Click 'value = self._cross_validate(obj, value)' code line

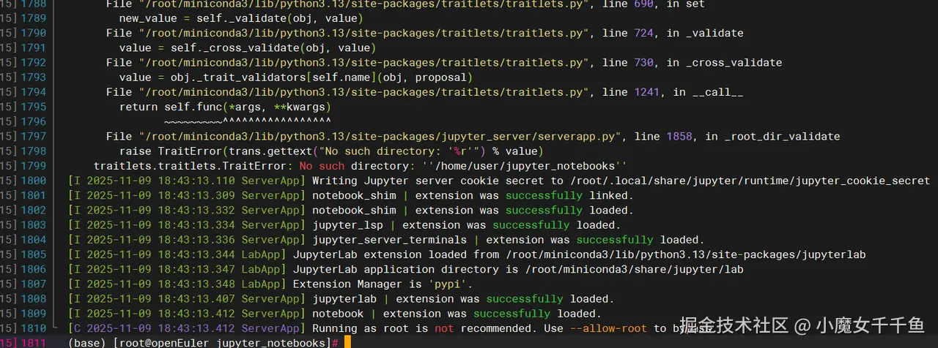[247, 48]
